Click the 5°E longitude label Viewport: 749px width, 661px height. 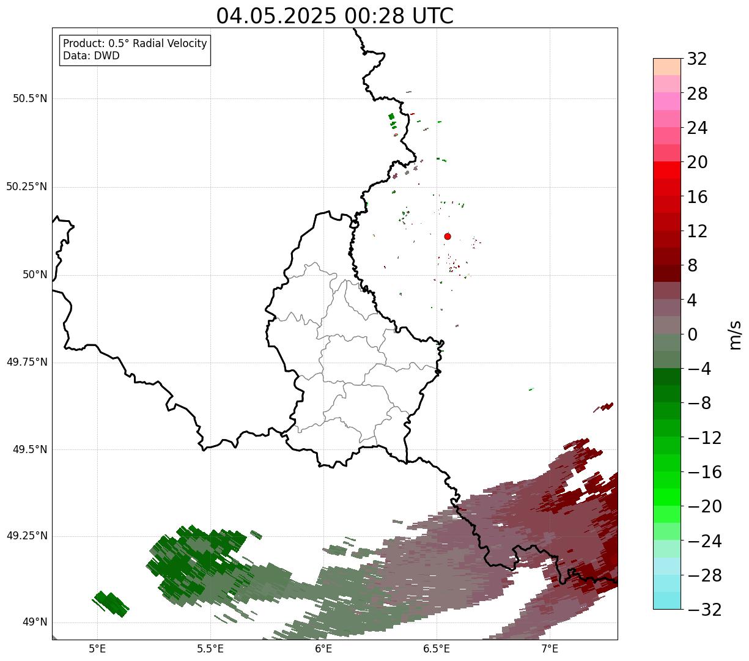point(97,649)
